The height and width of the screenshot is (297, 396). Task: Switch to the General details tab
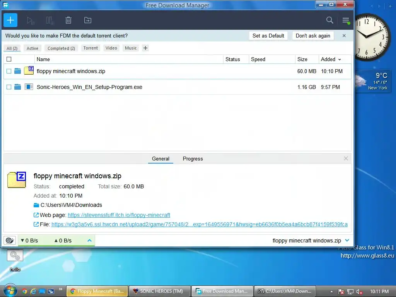tap(160, 159)
